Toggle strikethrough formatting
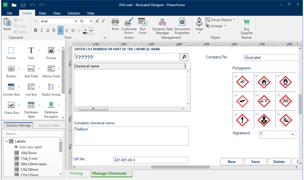The height and width of the screenshot is (180, 304). tap(54, 30)
